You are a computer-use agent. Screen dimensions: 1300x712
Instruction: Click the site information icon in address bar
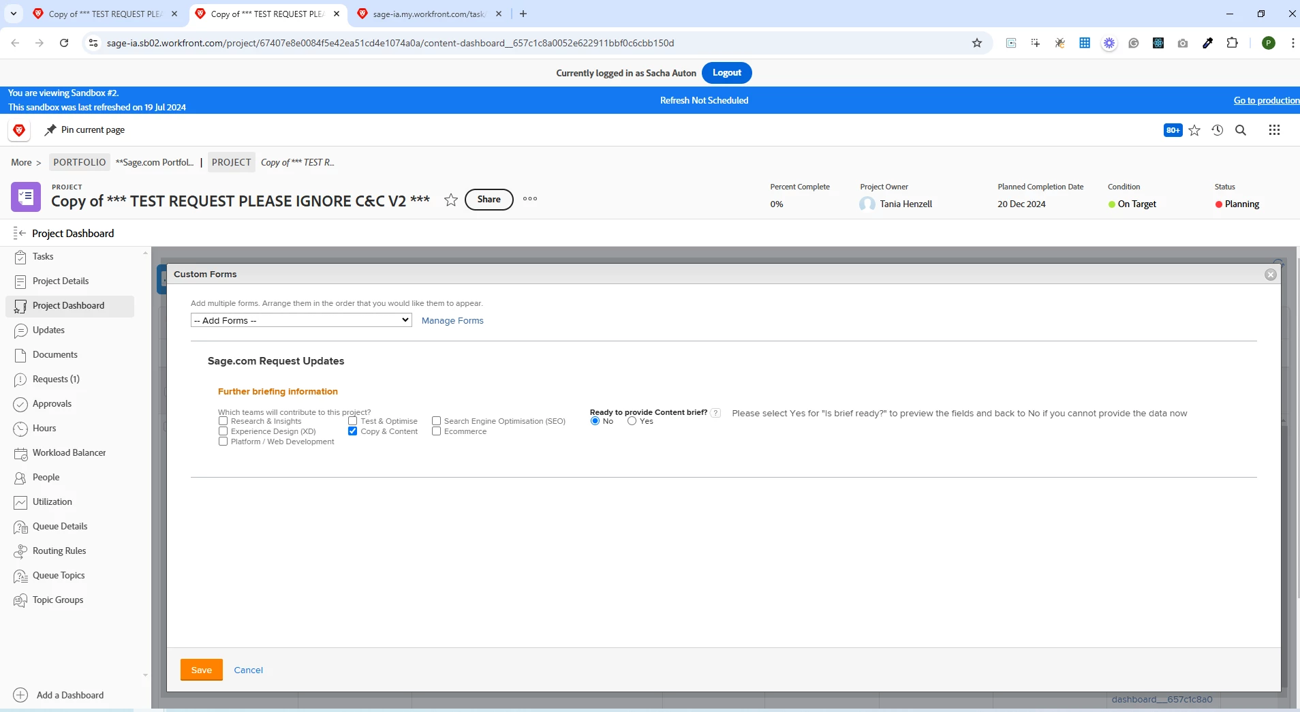(94, 43)
